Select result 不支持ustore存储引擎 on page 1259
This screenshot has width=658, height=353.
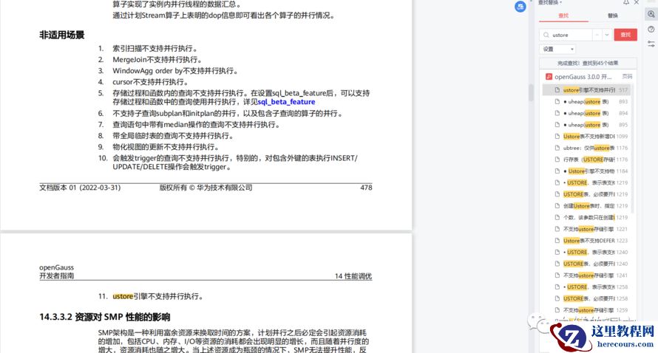coord(586,310)
